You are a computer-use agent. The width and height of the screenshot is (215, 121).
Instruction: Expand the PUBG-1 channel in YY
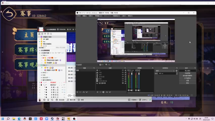(x=42, y=55)
